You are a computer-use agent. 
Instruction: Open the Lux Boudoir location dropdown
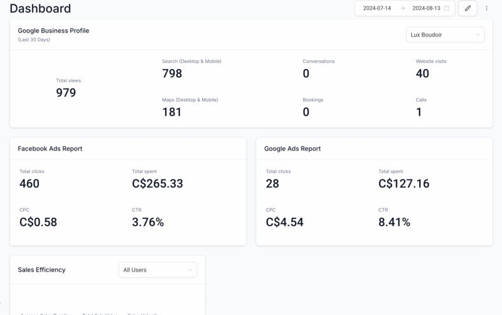click(445, 35)
